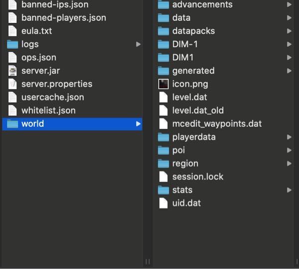Select the banned-ips.json file name
This screenshot has height=269, width=299.
click(x=55, y=4)
